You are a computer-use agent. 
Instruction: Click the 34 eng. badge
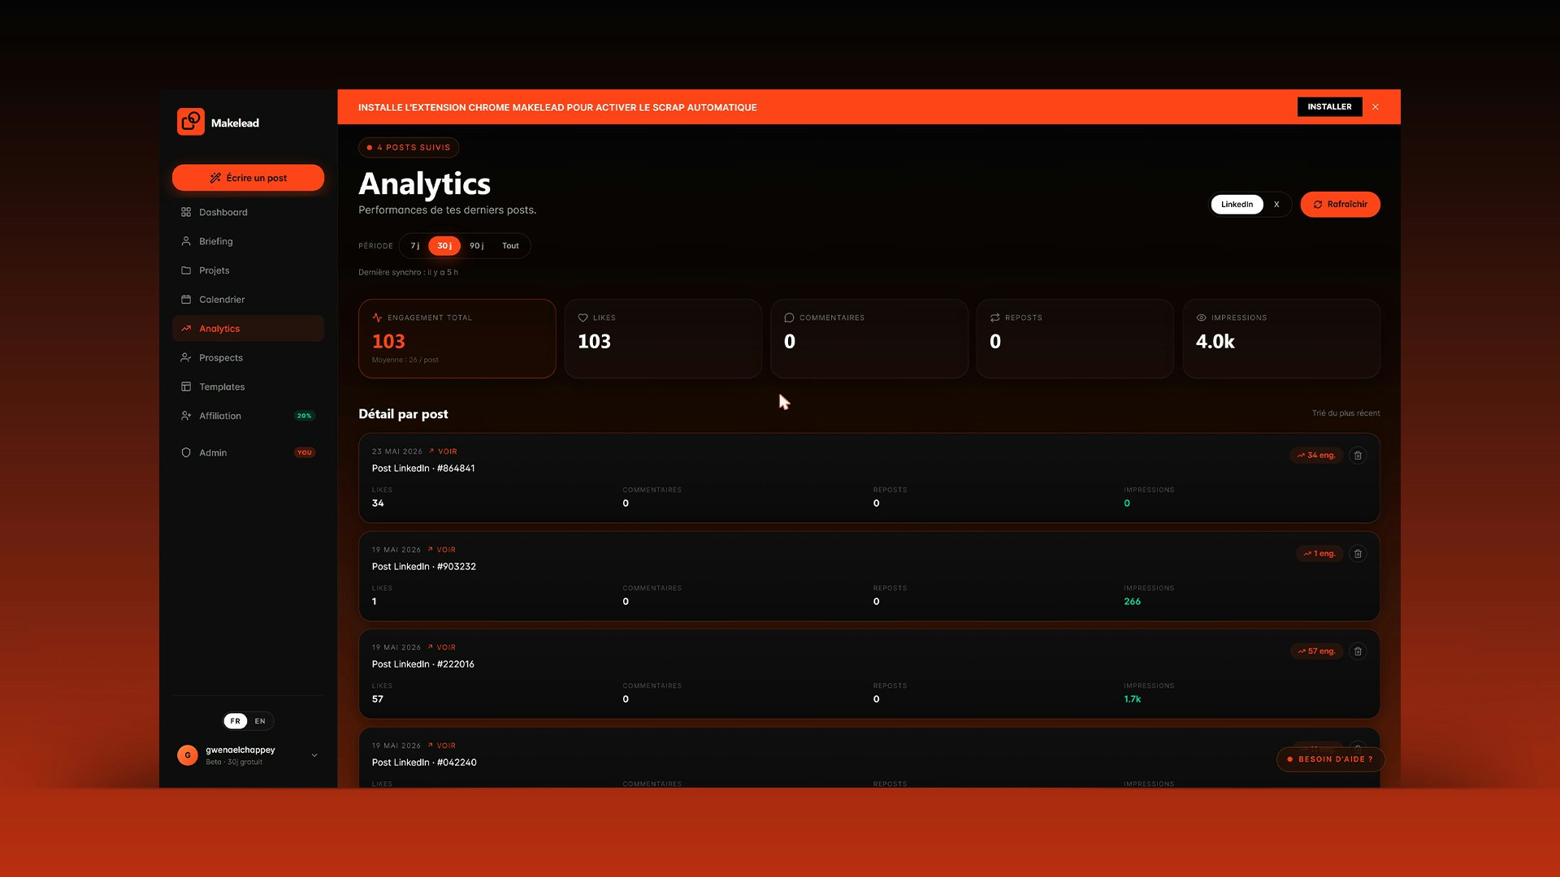(x=1316, y=456)
